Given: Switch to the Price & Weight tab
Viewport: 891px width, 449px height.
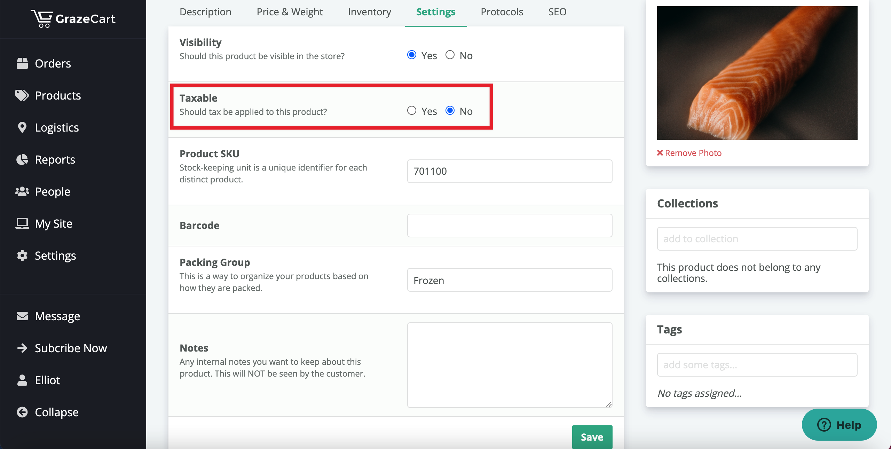Looking at the screenshot, I should [x=289, y=11].
